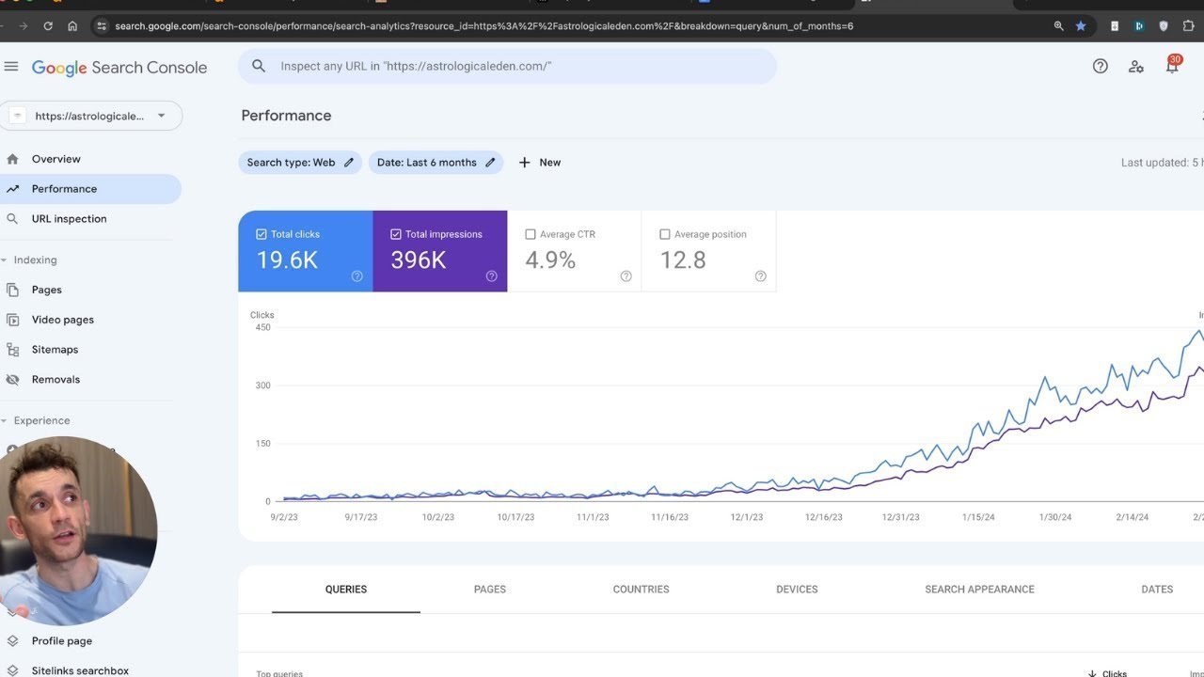
Task: Open the property selector dropdown
Action: [x=161, y=116]
